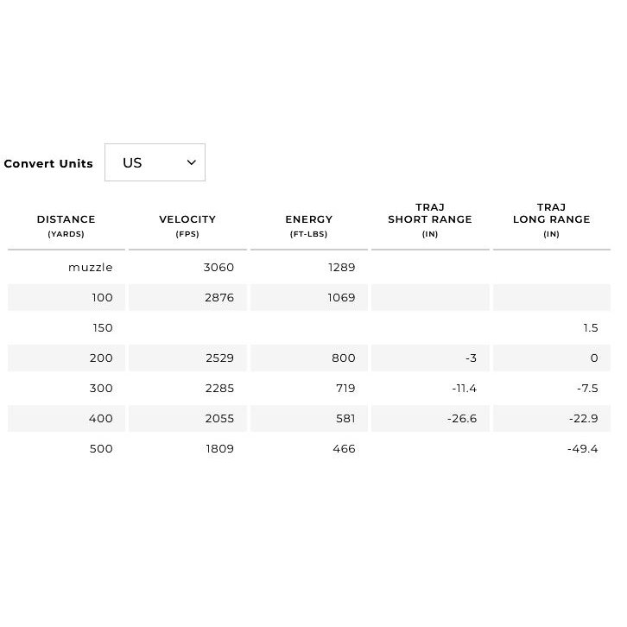Select the 300 yards short range value -11.4
Viewport: 627px width, 627px height.
(x=465, y=389)
